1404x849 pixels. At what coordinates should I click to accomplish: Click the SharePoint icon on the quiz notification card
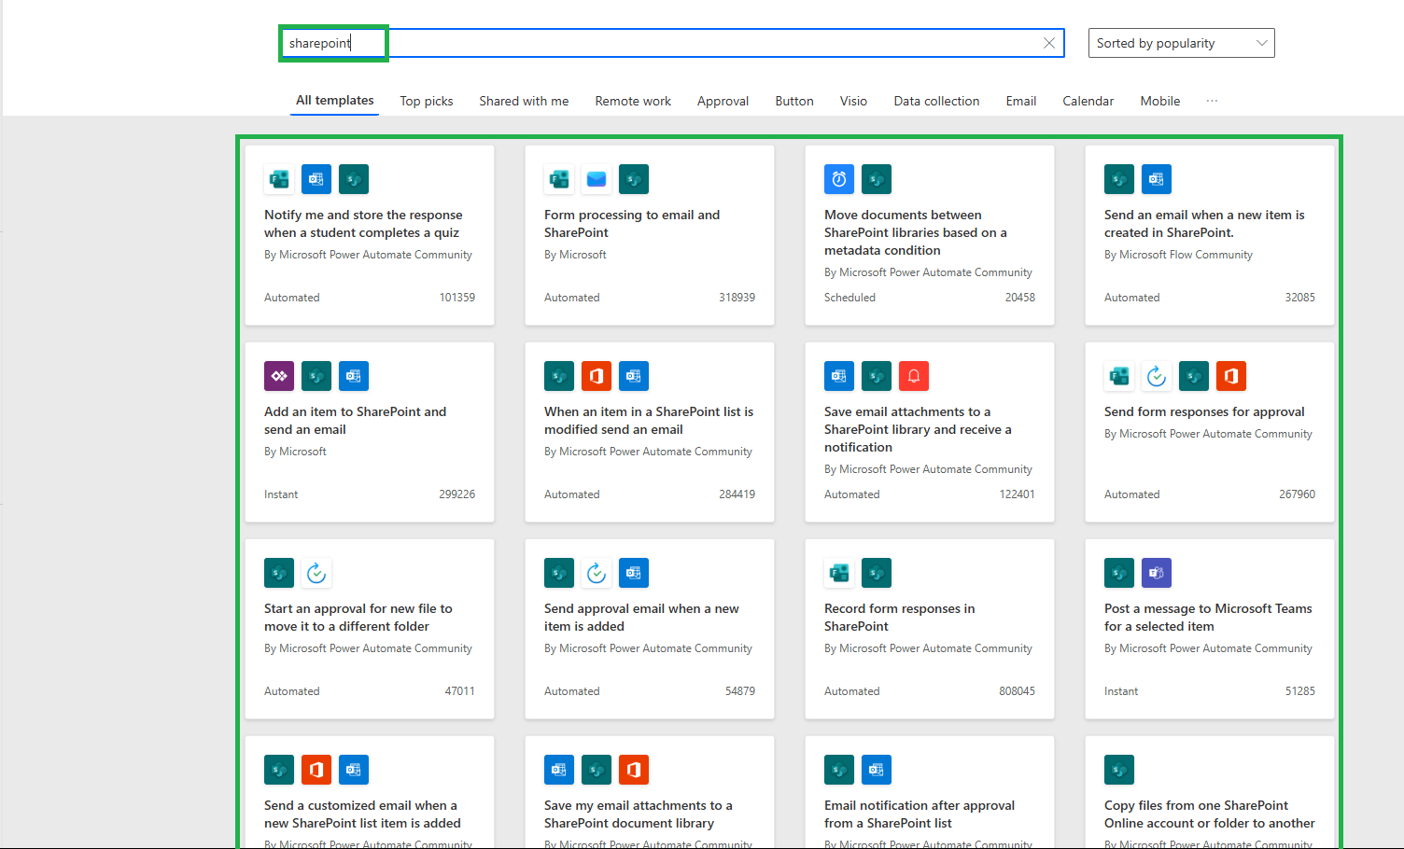(x=354, y=179)
